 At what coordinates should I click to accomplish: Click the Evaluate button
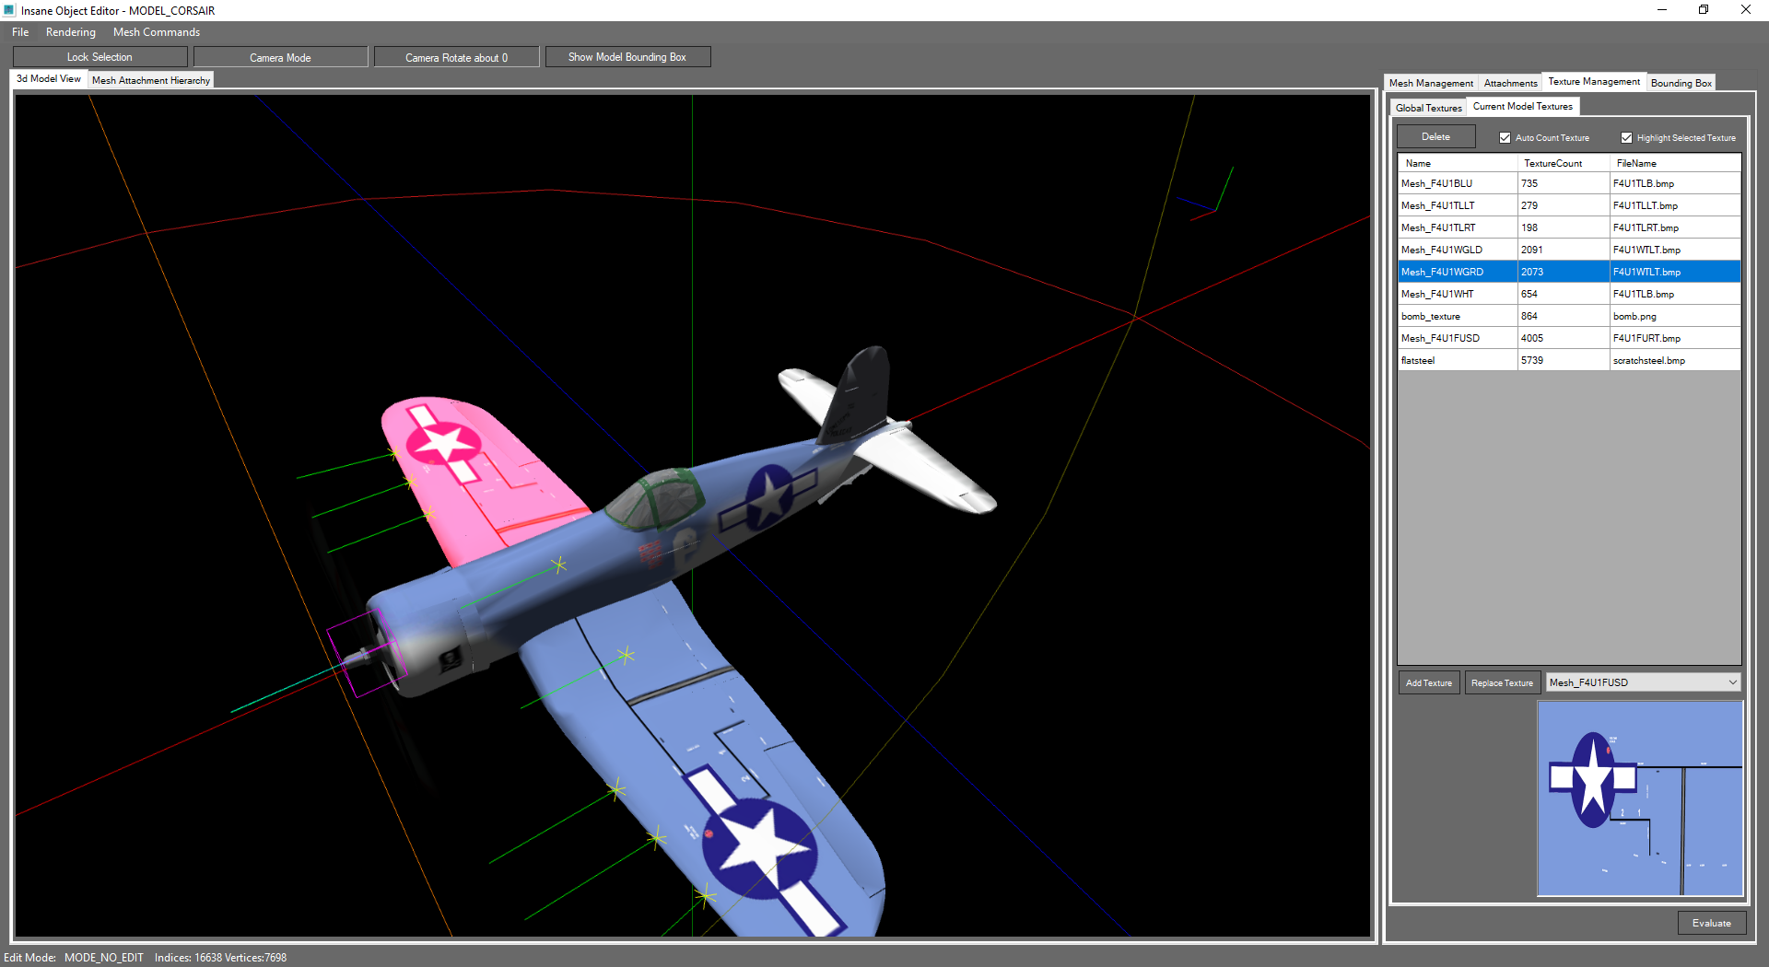pos(1711,923)
